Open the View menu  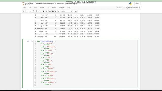pyautogui.click(x=35, y=8)
